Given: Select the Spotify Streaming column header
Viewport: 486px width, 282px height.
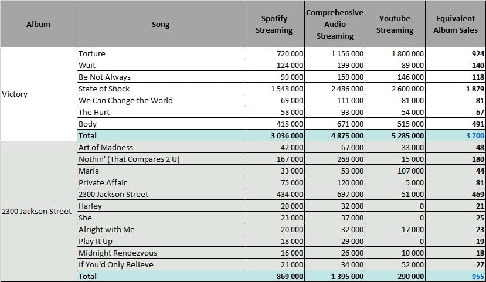Looking at the screenshot, I should (274, 24).
